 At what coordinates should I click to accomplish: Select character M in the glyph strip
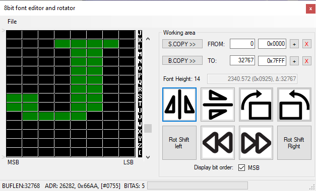pyautogui.click(x=140, y=54)
